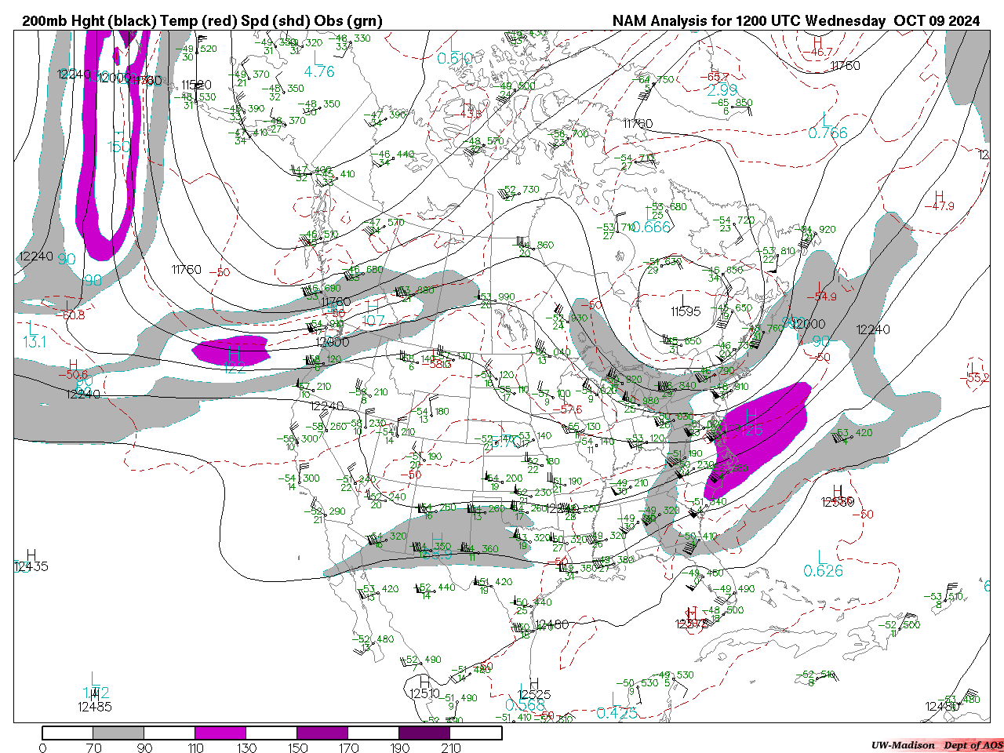Click the dark purple 190-210 legend swatch
This screenshot has height=753, width=1004.
pyautogui.click(x=424, y=733)
